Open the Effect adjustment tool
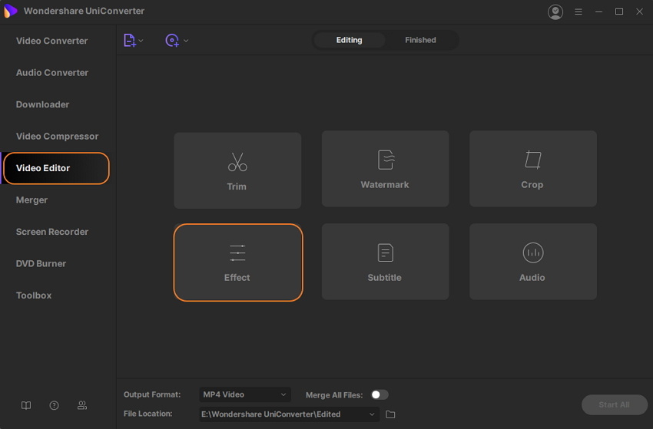Screen dimensions: 653x429 pos(237,262)
